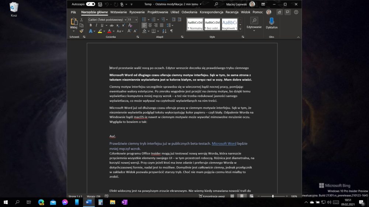369x207 pixels.
Task: Click the smiley feedback icon
Action: pos(296,12)
